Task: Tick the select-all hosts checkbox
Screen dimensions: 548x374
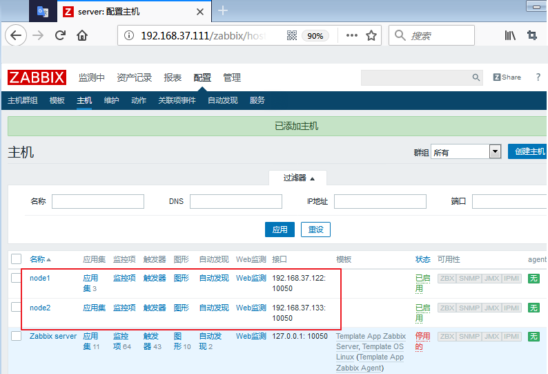Action: (x=16, y=259)
